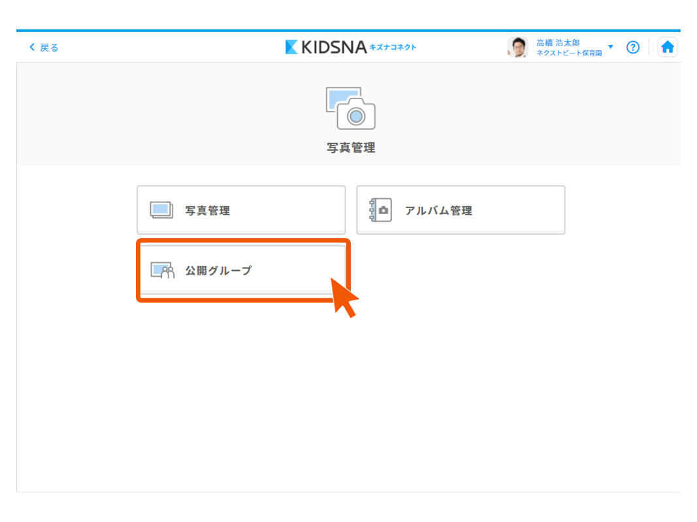Click the キズナコネクト text beside the logo

(x=393, y=47)
